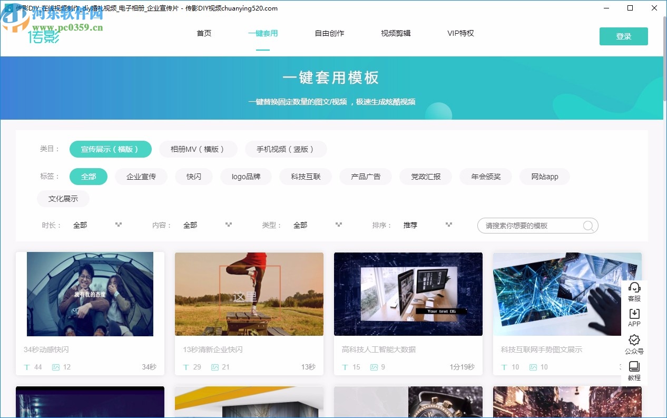Open the 客服 customer service headset icon
Viewport: 667px width, 418px height.
(634, 288)
